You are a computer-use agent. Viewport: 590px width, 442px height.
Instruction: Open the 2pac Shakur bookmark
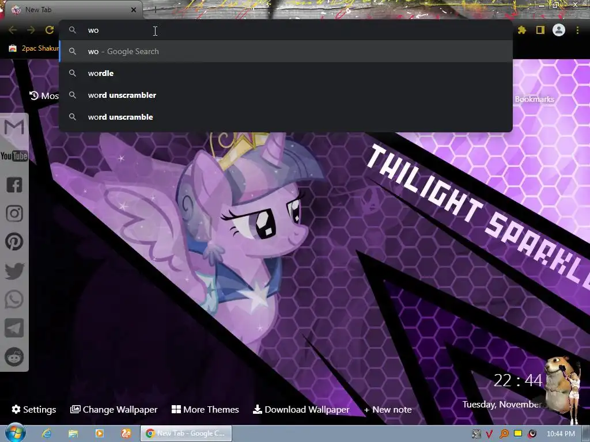[x=34, y=48]
